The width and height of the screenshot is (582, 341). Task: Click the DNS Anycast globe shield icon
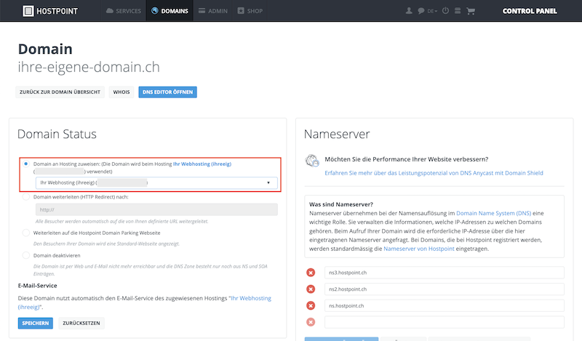pos(312,161)
